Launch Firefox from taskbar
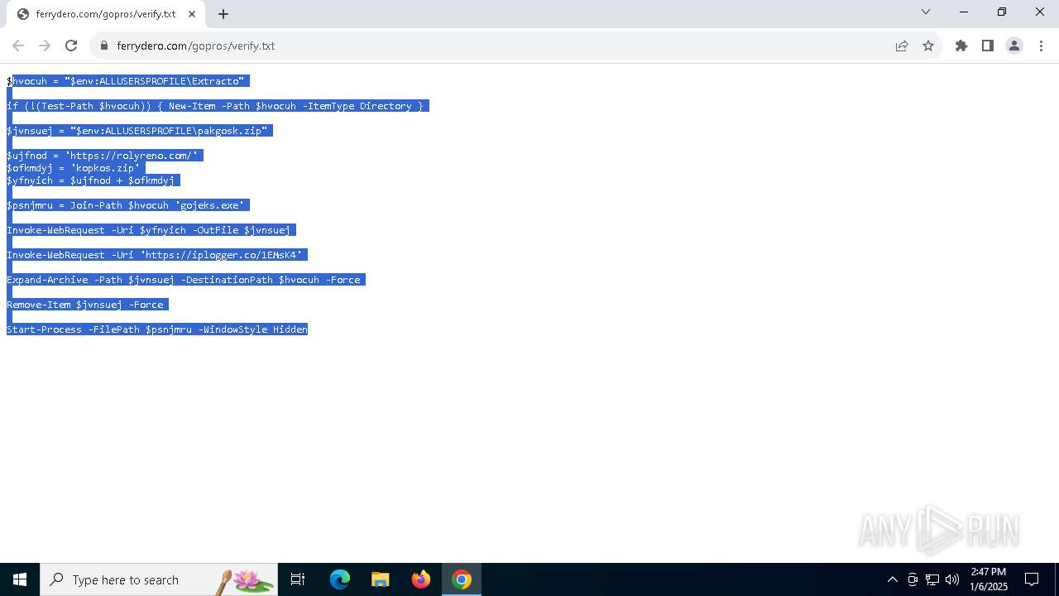The image size is (1059, 596). (421, 579)
